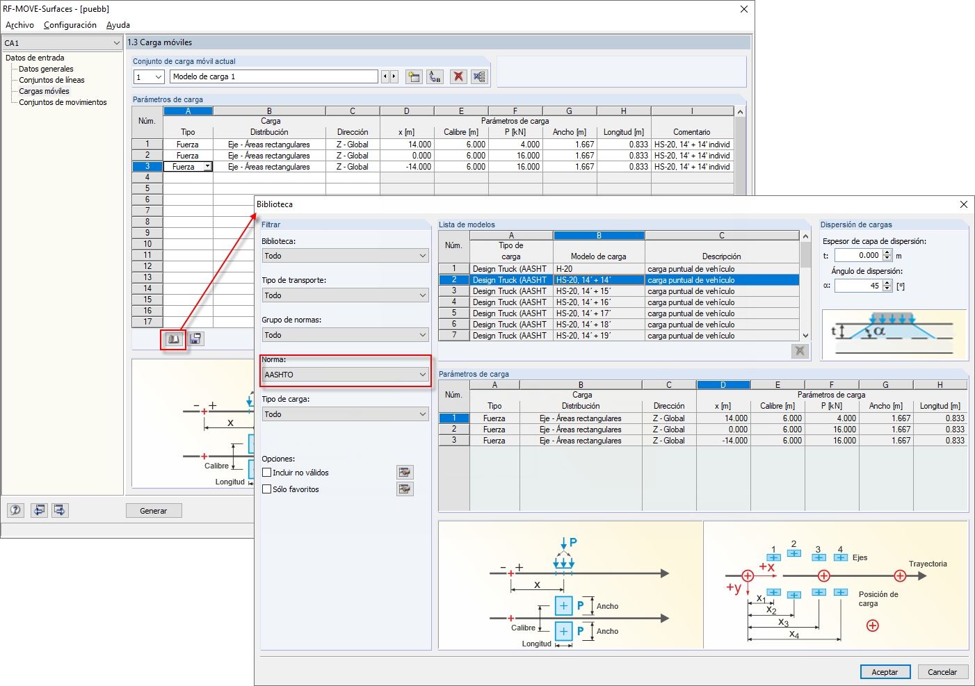Select Cargas móviles in the tree
This screenshot has height=686, width=975.
click(x=44, y=91)
